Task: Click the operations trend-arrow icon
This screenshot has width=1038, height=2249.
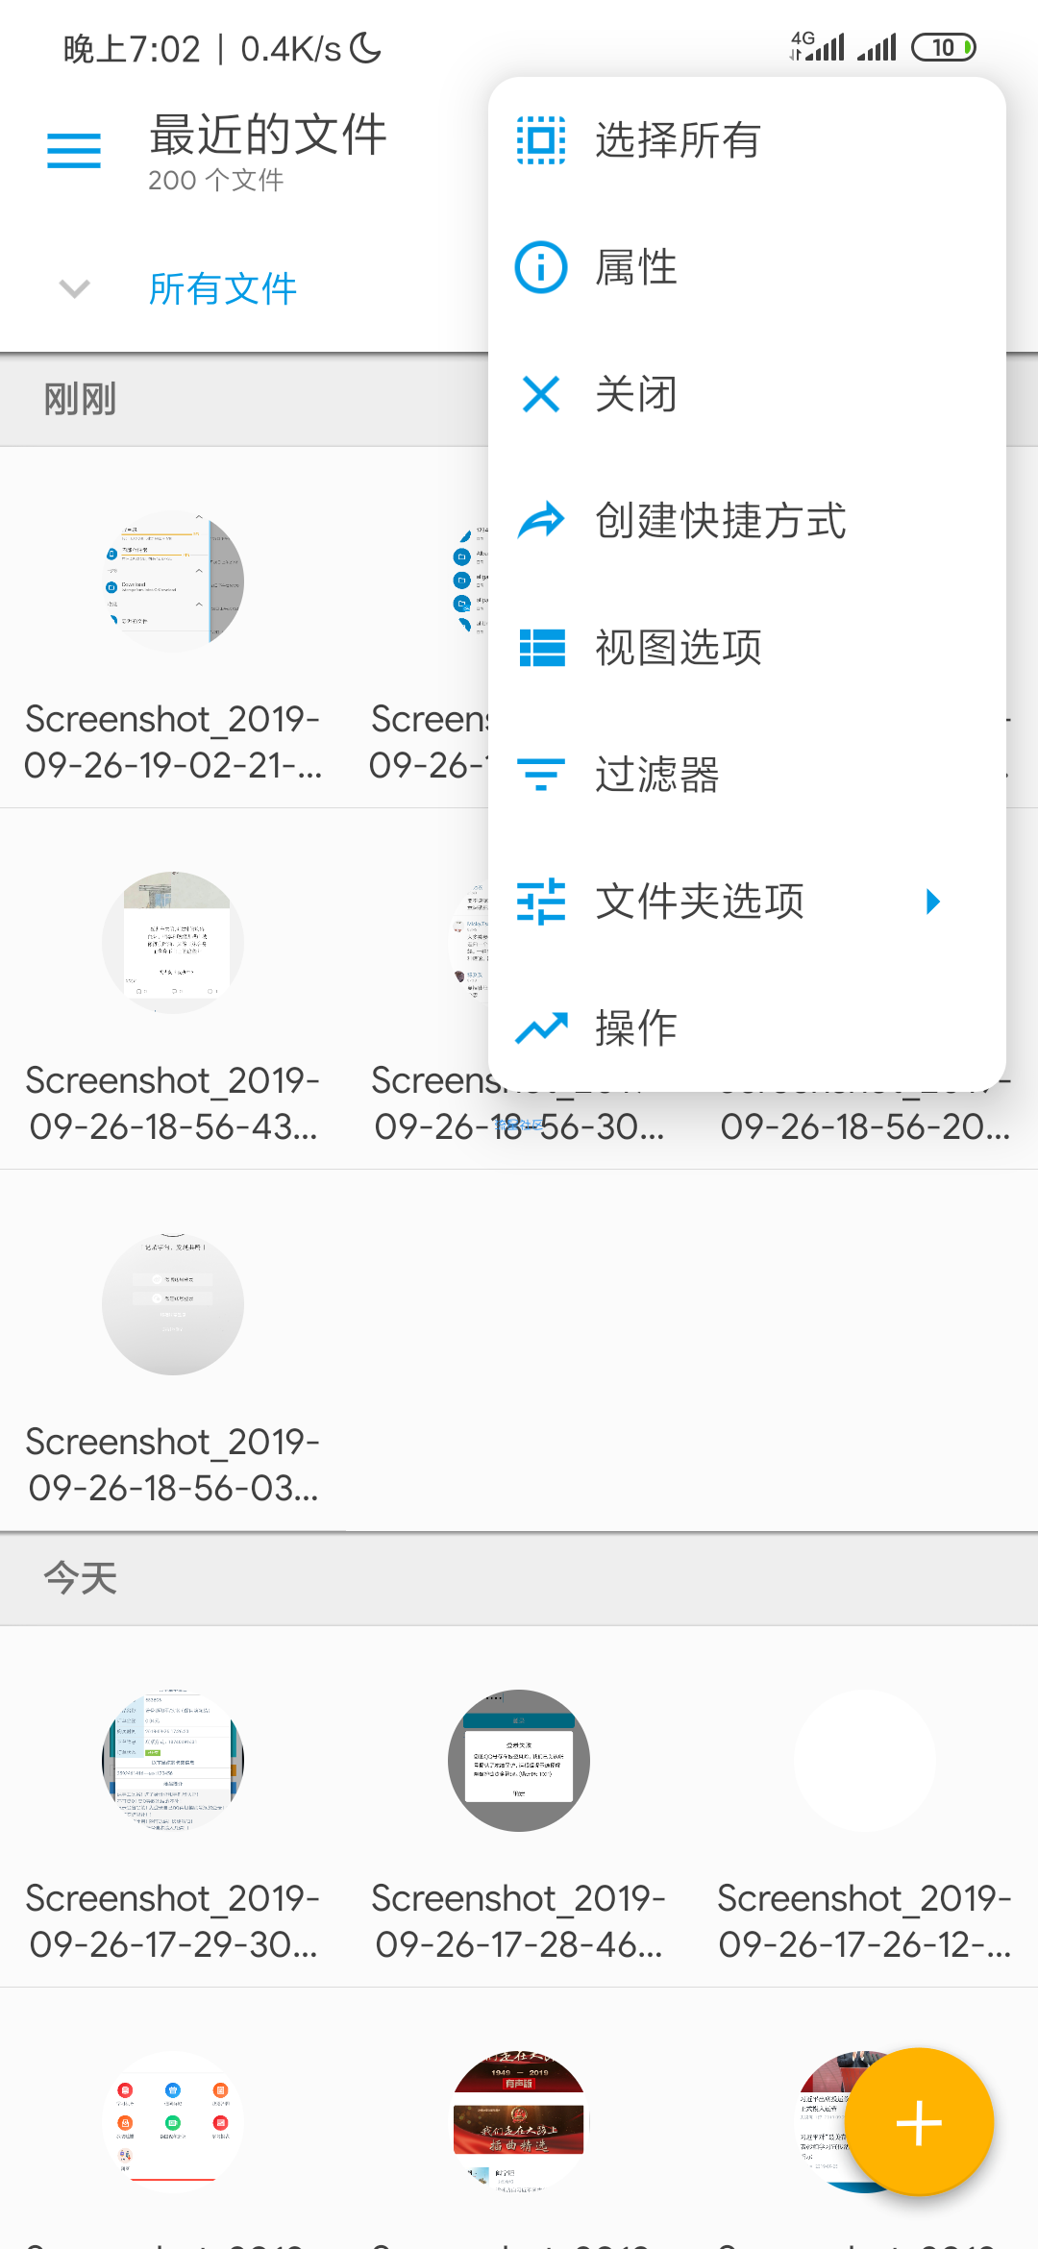Action: [541, 1028]
